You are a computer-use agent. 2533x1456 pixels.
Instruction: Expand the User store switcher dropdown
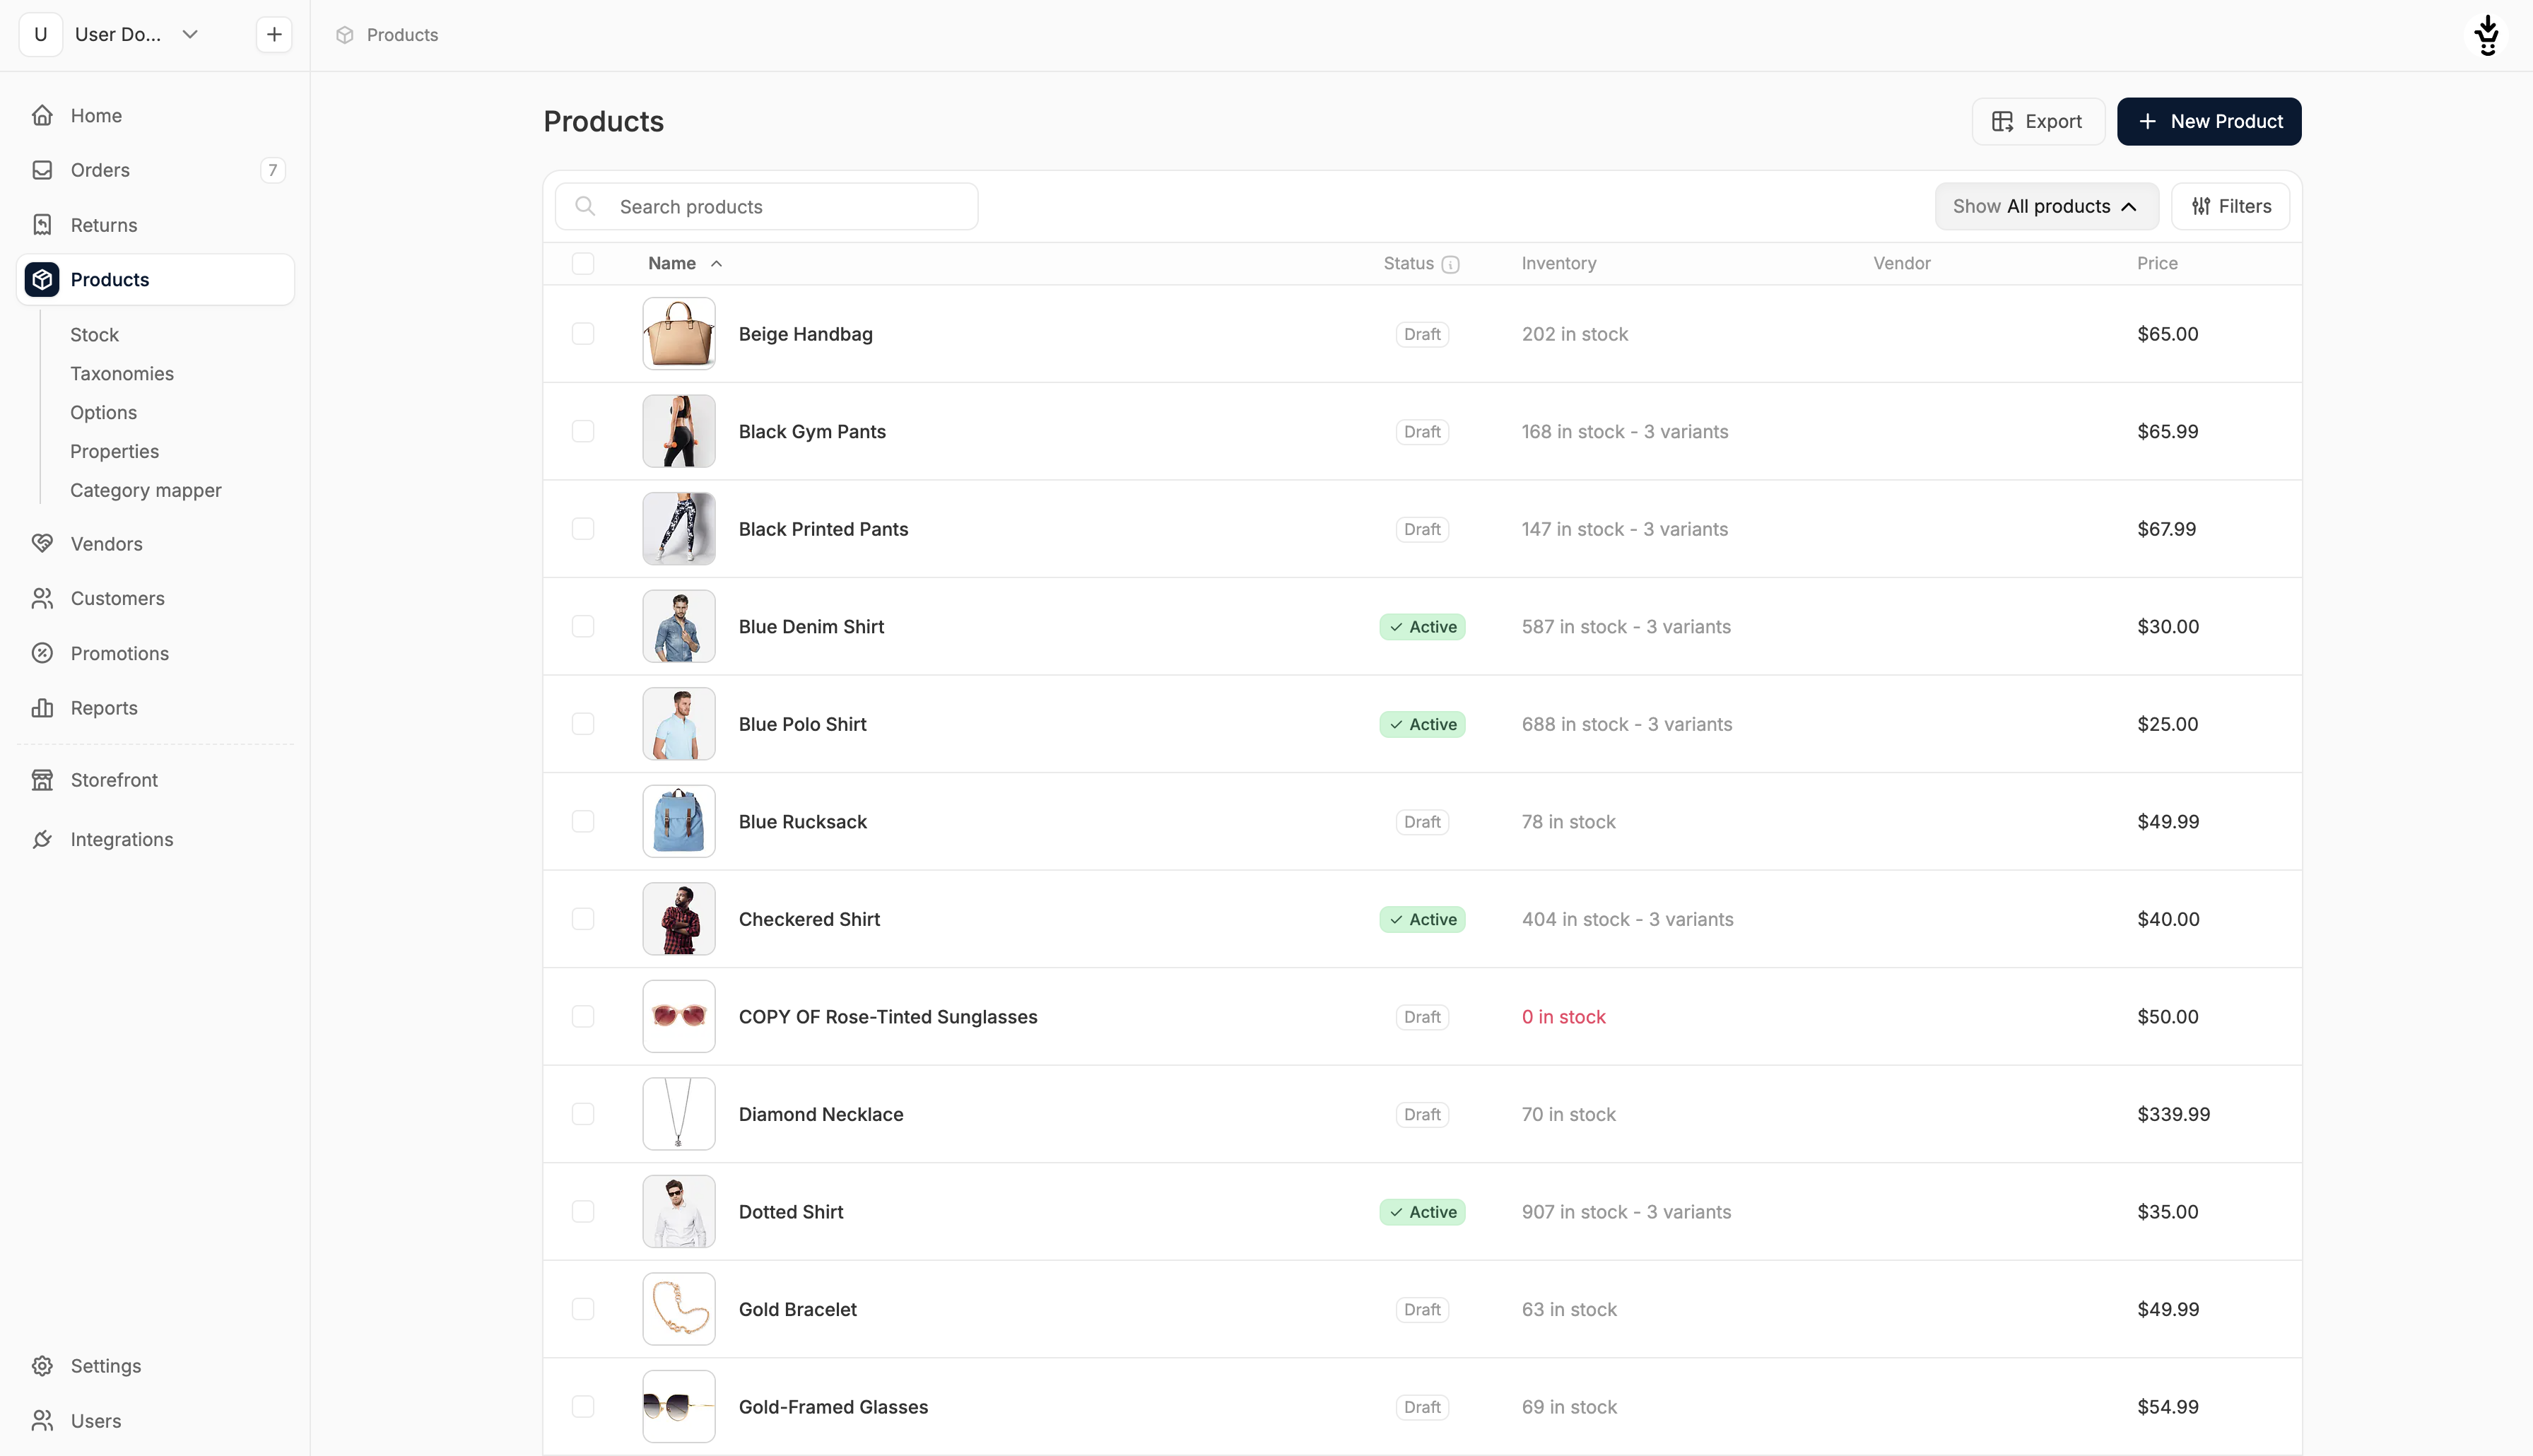(x=189, y=34)
